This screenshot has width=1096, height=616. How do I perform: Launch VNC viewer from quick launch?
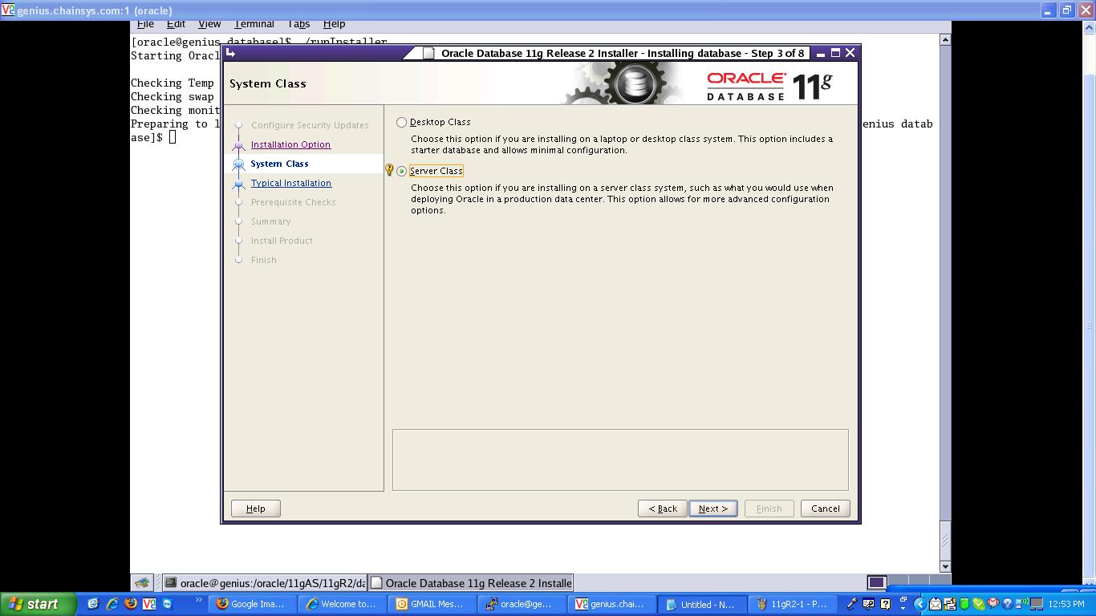148,604
